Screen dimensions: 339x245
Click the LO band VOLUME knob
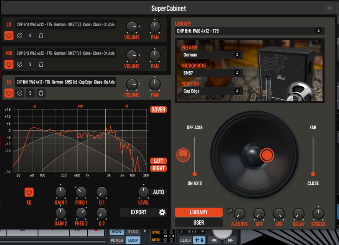point(132,27)
